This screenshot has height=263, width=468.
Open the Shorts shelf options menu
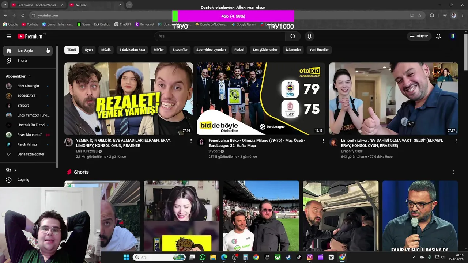tap(453, 172)
